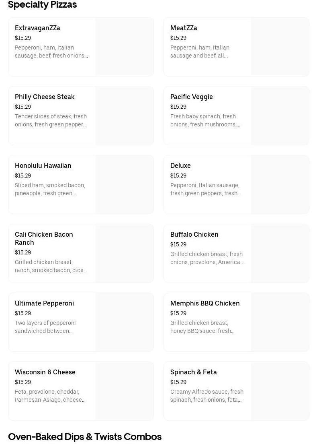Open the Pacific Veggie item thumbnail

280,116
